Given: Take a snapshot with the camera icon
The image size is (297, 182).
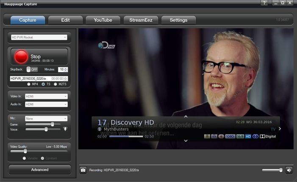Looking at the screenshot, I should pos(83,170).
